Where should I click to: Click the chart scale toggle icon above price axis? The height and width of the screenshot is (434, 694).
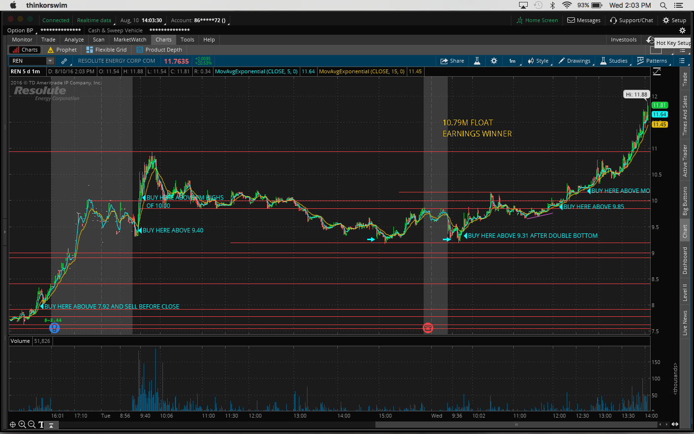click(x=657, y=71)
